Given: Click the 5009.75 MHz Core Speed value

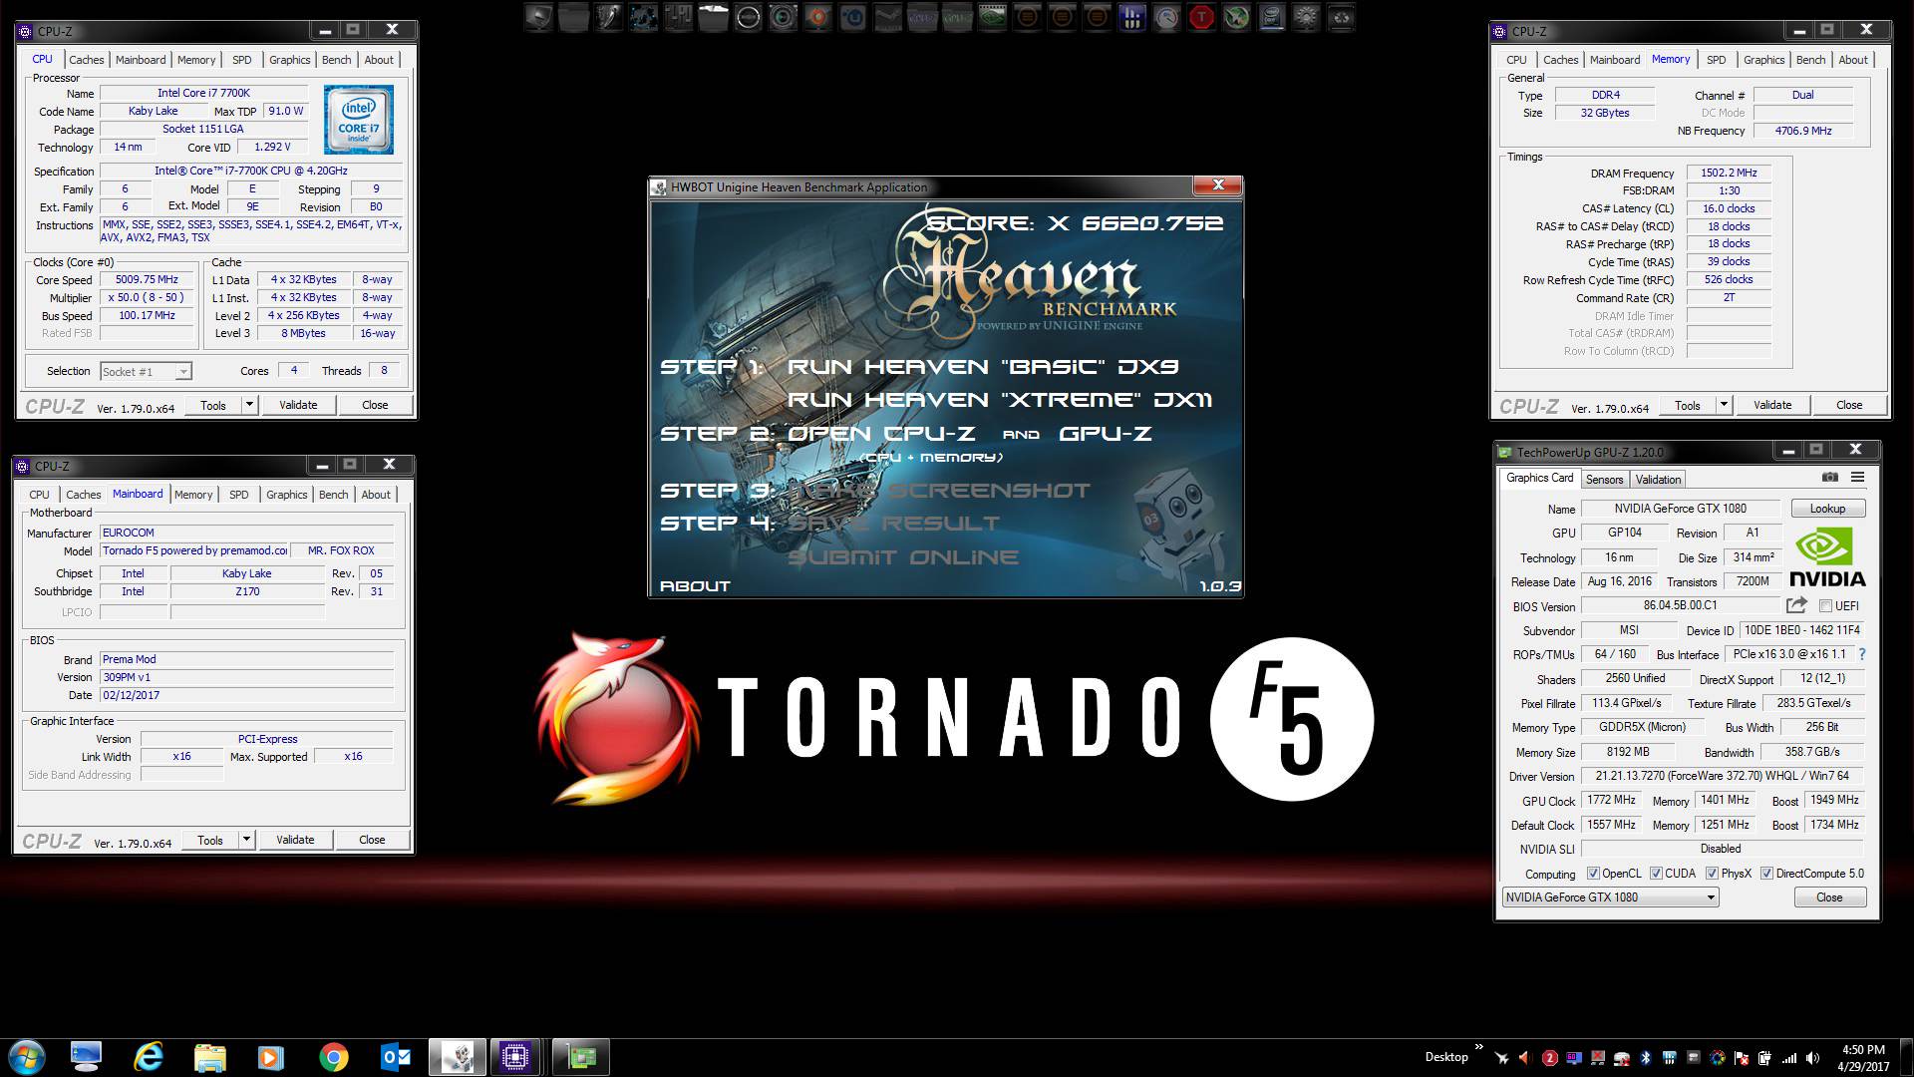Looking at the screenshot, I should [147, 280].
